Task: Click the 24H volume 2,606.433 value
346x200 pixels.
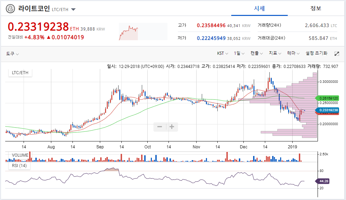Action: (x=317, y=25)
